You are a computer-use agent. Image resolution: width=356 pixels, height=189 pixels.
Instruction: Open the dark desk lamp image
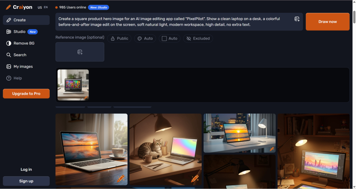(240, 172)
